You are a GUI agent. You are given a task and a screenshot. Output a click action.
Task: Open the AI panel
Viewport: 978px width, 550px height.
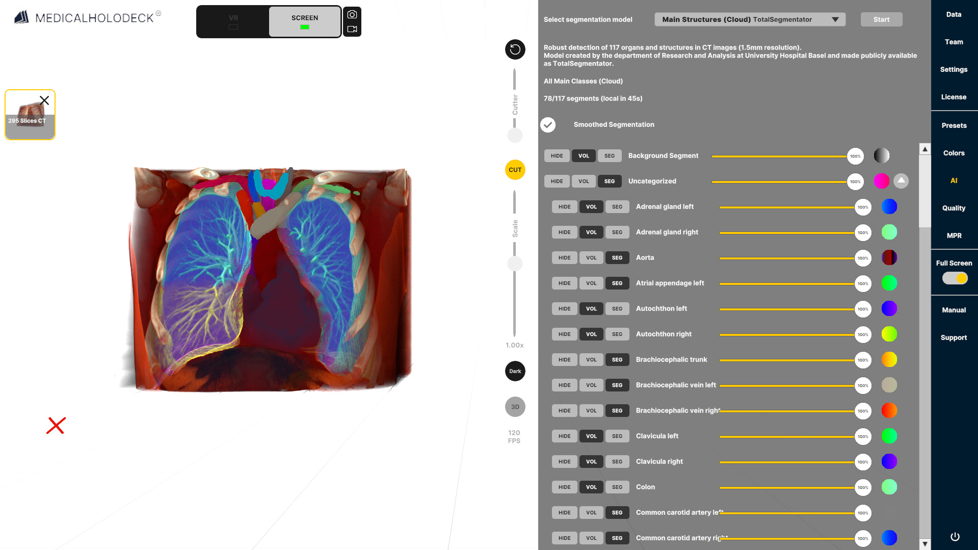(954, 180)
